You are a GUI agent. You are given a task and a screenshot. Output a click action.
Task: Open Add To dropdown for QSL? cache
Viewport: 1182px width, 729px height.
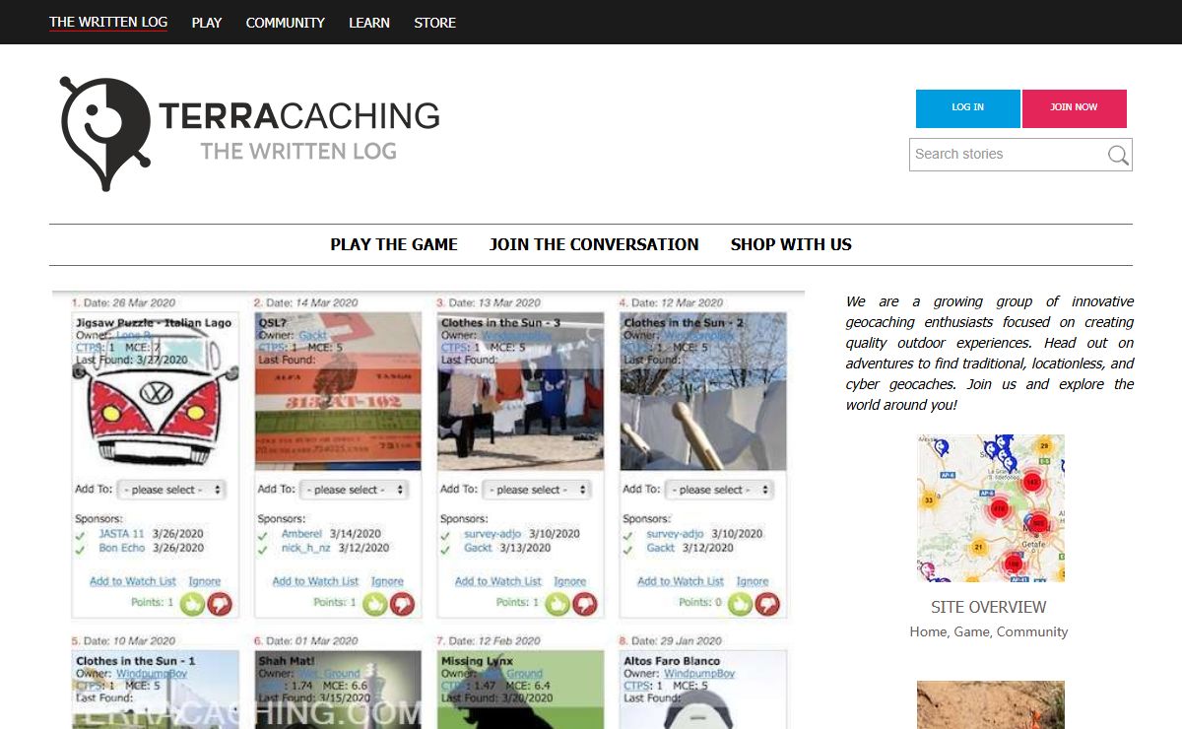355,490
